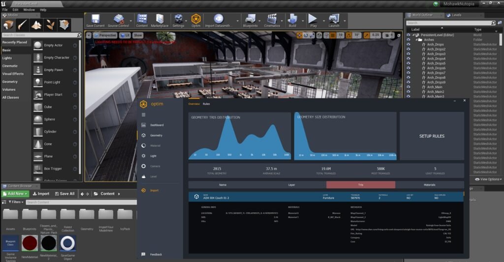This screenshot has height=262, width=504.
Task: Open Material section in Optim sidebar
Action: click(152, 146)
